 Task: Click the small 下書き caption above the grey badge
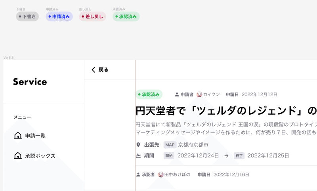(x=21, y=9)
